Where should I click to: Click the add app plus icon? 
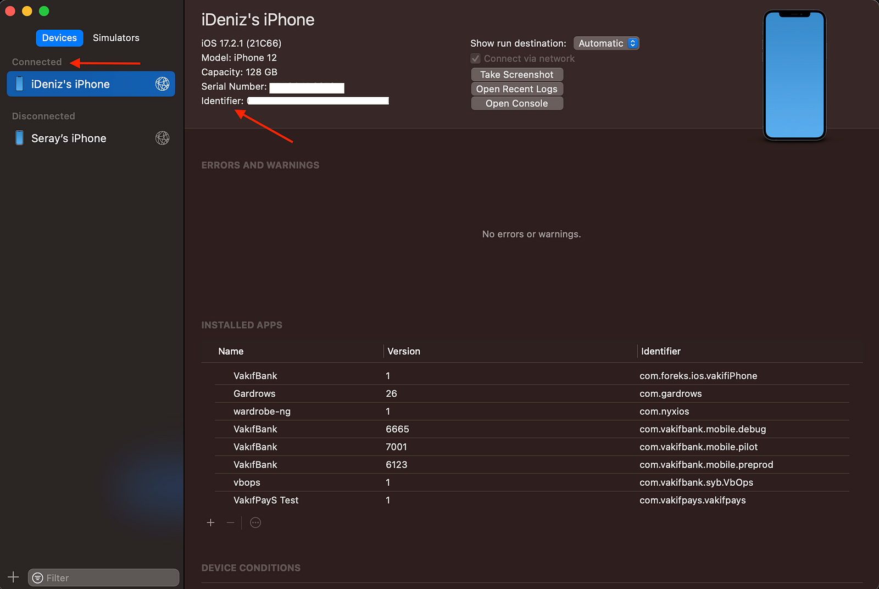coord(210,523)
